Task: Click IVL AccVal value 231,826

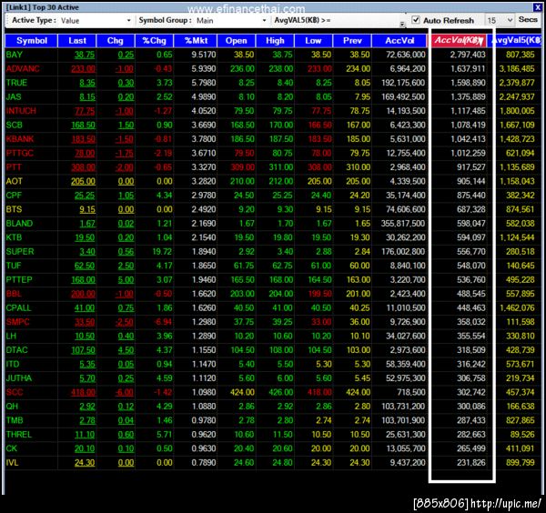Action: click(x=471, y=463)
